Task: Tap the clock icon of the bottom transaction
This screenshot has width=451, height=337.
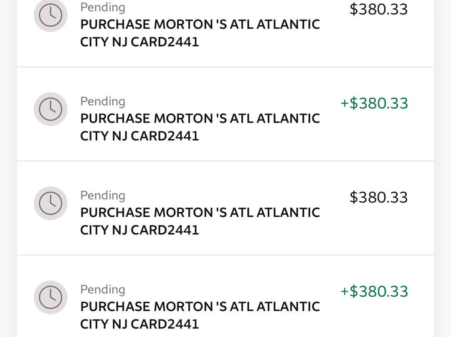Action: pyautogui.click(x=51, y=297)
